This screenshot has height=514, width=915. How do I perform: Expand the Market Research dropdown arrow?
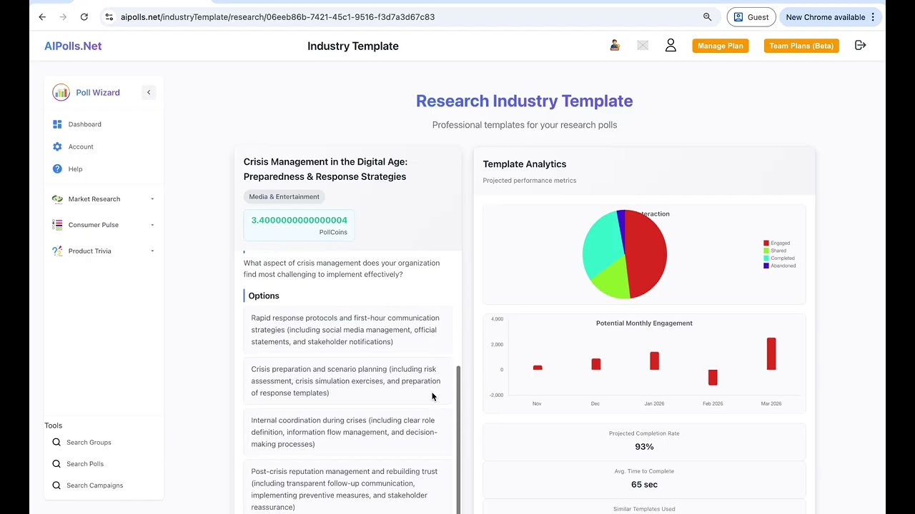click(x=152, y=199)
